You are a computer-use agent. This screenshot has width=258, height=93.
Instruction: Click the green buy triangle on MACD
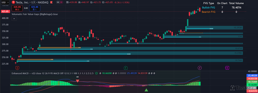146,90
